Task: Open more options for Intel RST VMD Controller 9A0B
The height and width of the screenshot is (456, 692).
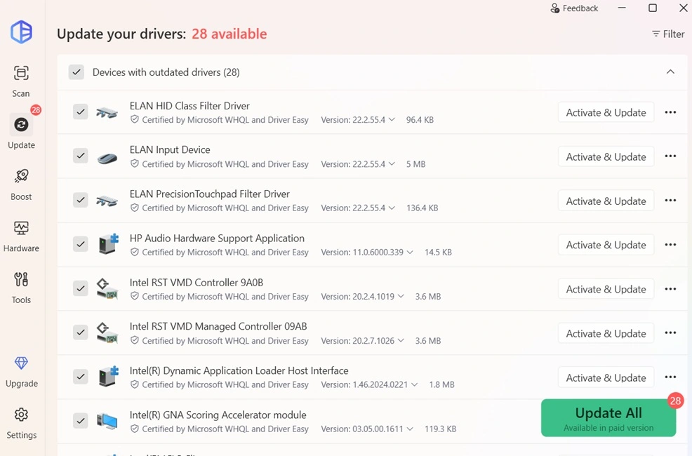Action: [670, 289]
